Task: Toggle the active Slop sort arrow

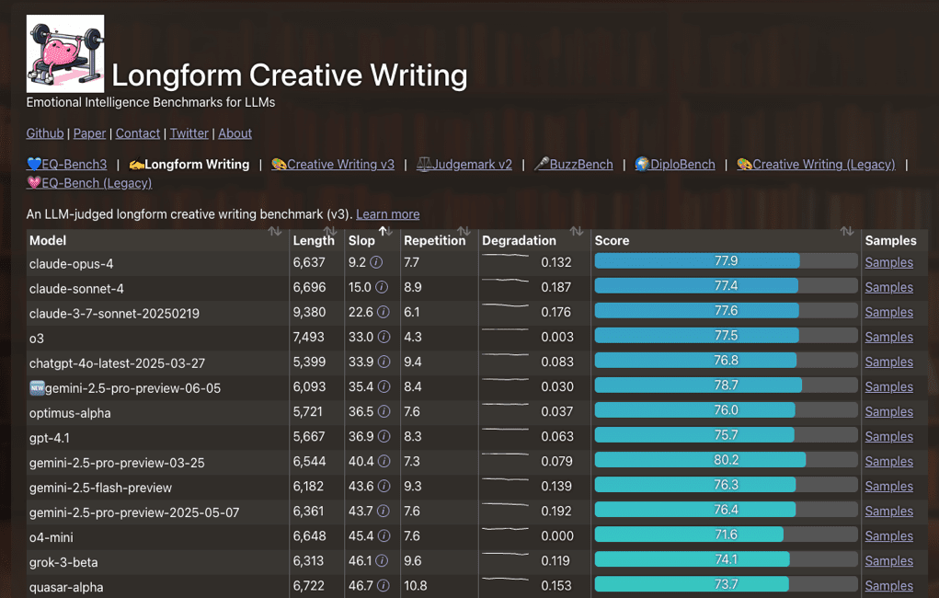Action: pyautogui.click(x=385, y=232)
